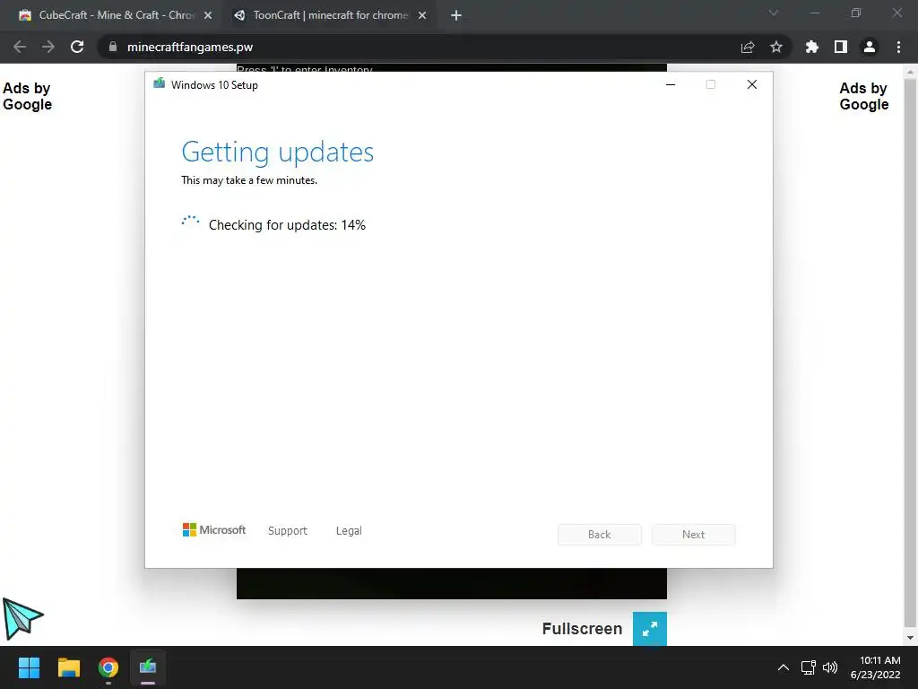Click the Back button in setup
This screenshot has width=918, height=689.
click(600, 535)
